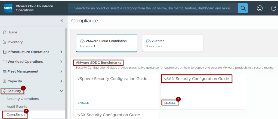The height and width of the screenshot is (119, 278).
Task: Expand the Workload Operations menu arrow
Action: pos(61,62)
